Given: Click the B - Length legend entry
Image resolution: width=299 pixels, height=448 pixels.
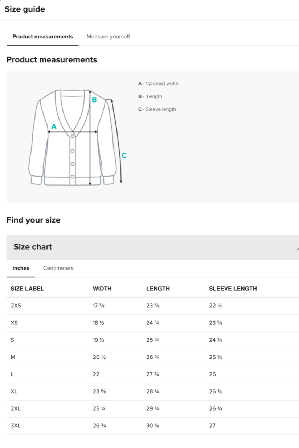Looking at the screenshot, I should (150, 96).
